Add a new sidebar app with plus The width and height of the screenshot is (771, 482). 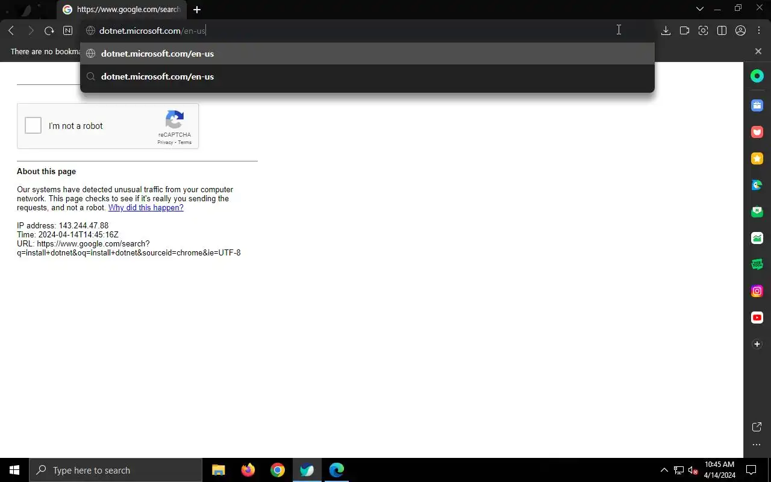coord(757,344)
